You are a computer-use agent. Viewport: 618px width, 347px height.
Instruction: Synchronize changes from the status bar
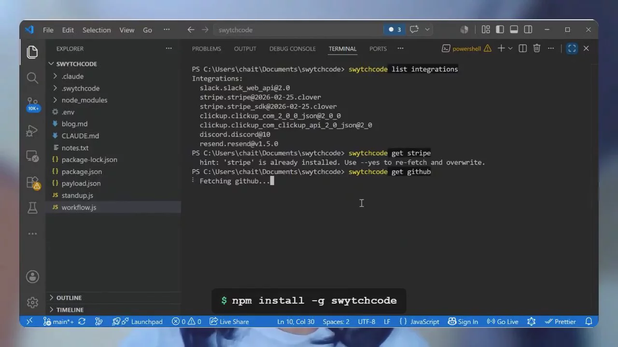(82, 321)
